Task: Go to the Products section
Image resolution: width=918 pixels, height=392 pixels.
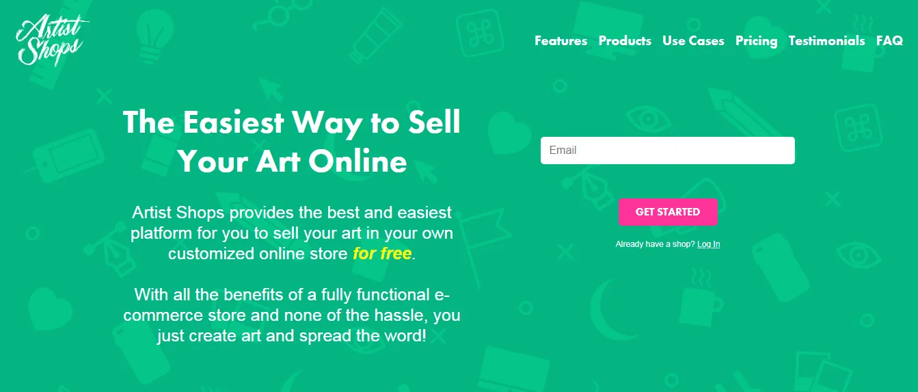Action: coord(625,41)
